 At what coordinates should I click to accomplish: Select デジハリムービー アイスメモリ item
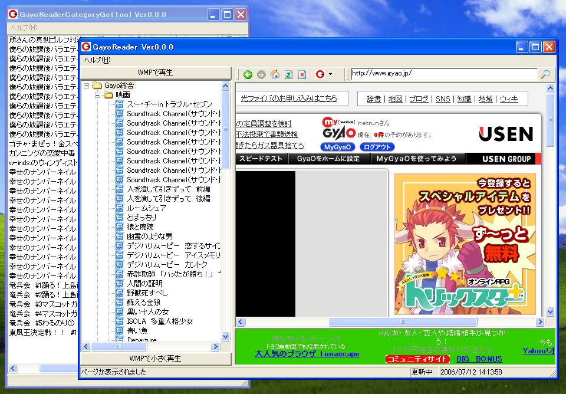click(x=173, y=255)
